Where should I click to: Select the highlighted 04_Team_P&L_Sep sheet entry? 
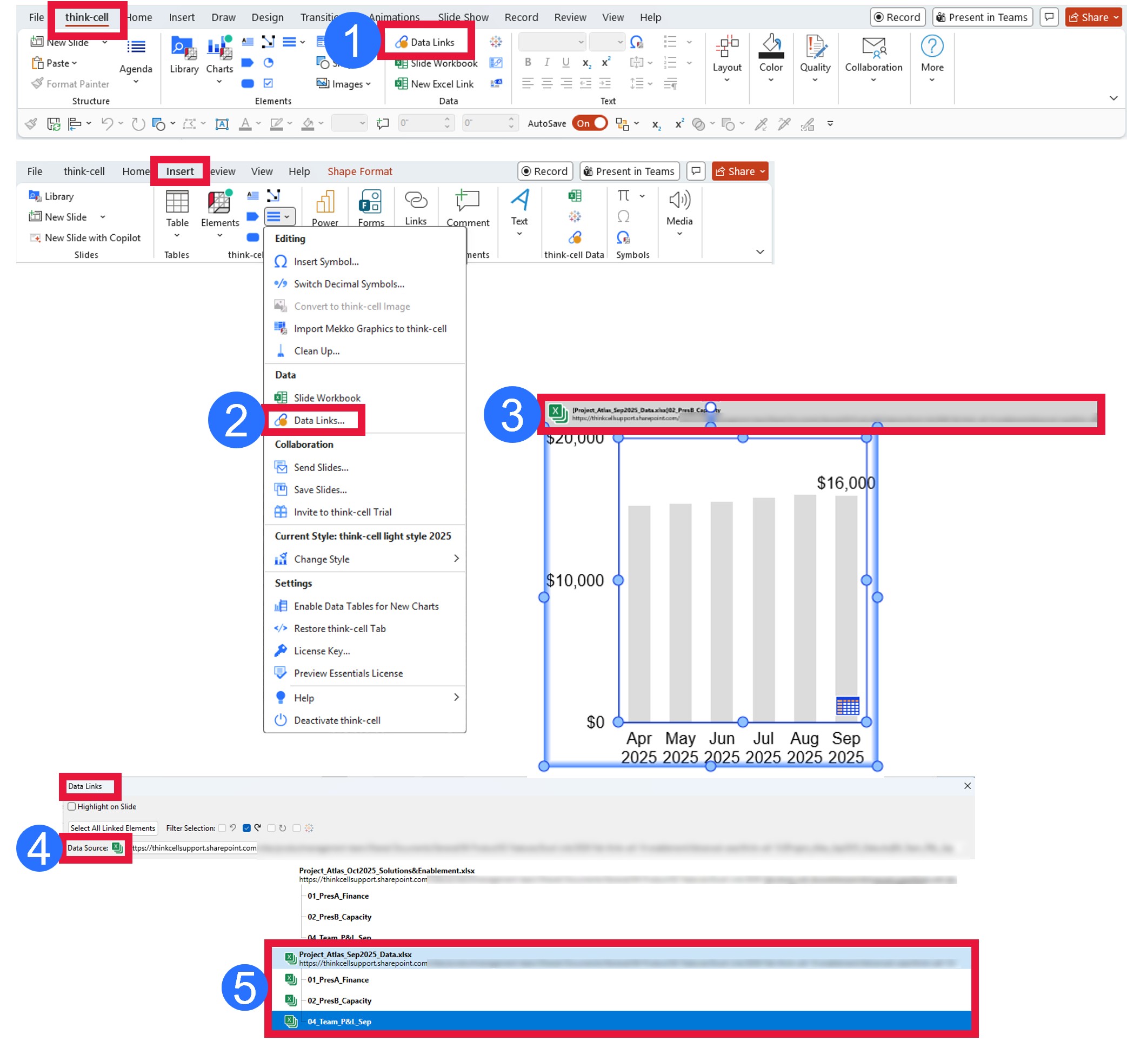339,1022
